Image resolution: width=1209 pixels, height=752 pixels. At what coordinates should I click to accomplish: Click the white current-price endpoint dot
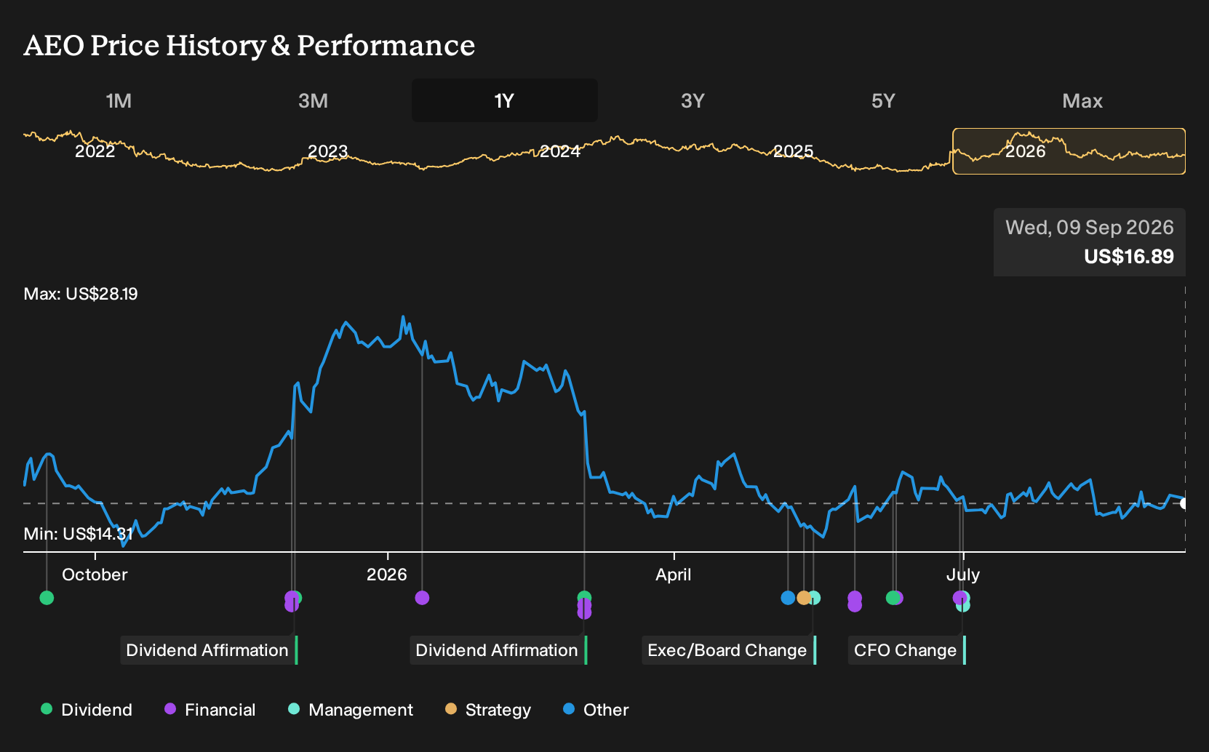coord(1184,503)
